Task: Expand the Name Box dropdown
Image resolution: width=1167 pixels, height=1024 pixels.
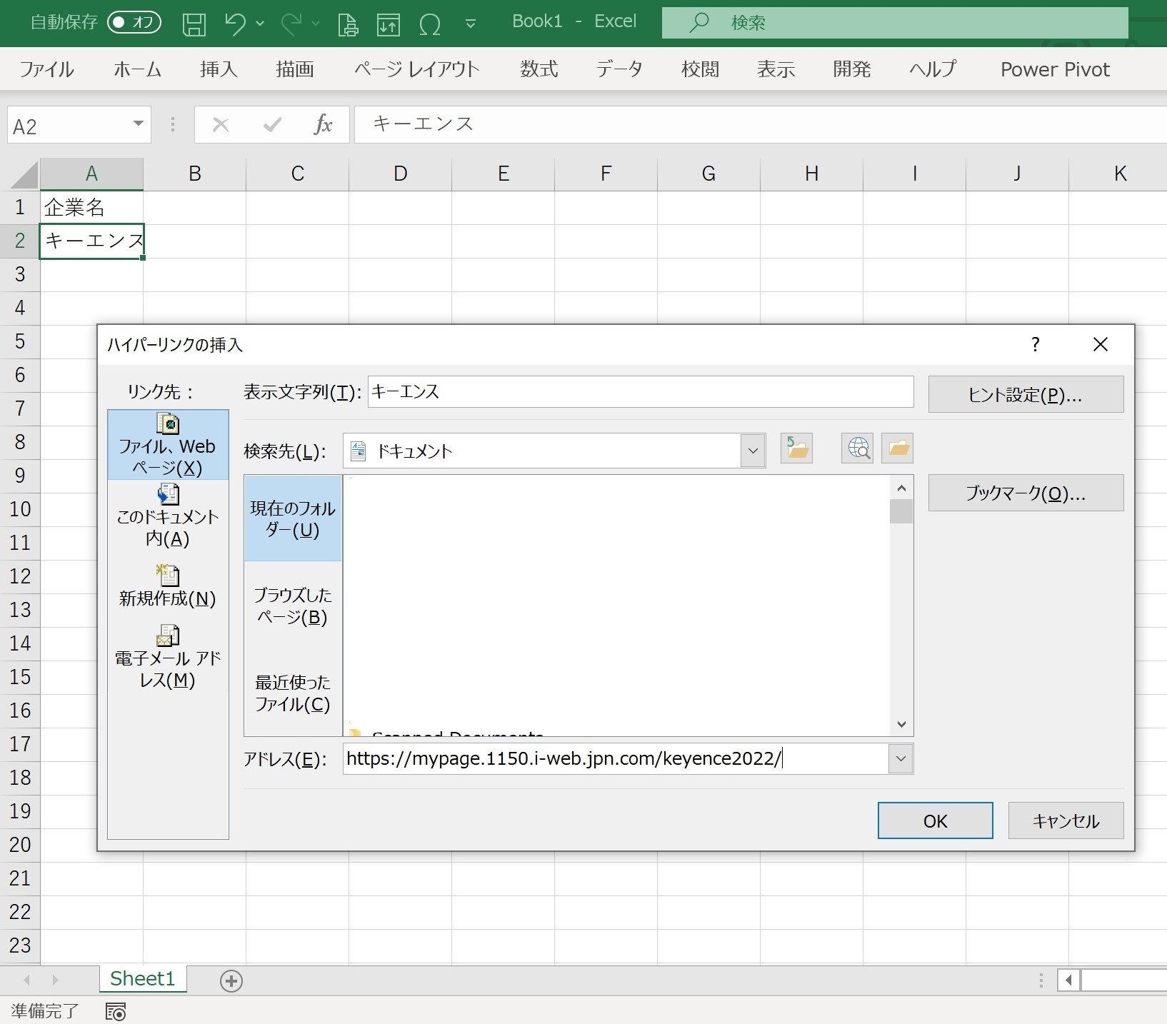Action: pyautogui.click(x=139, y=124)
